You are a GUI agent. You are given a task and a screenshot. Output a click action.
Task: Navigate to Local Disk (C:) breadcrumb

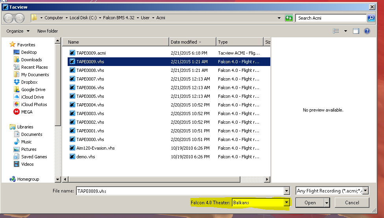pyautogui.click(x=83, y=18)
